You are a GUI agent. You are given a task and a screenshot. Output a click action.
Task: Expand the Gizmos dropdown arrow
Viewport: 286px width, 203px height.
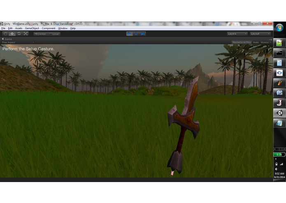270,42
